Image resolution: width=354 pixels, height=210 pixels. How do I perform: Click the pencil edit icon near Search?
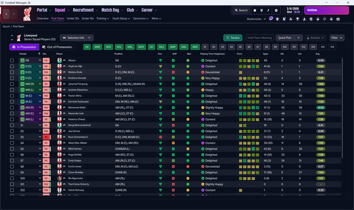[x=268, y=10]
